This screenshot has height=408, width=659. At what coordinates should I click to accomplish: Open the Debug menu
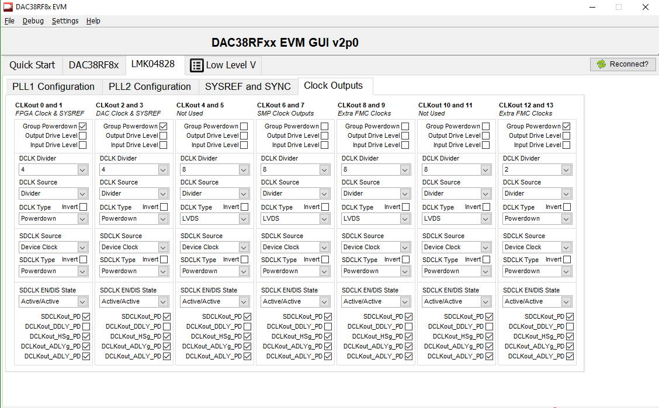tap(33, 21)
